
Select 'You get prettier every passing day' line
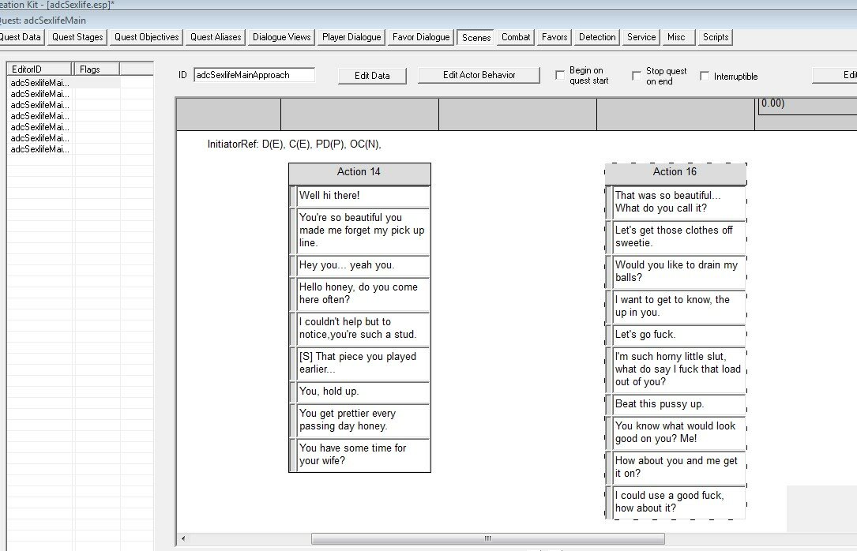363,420
